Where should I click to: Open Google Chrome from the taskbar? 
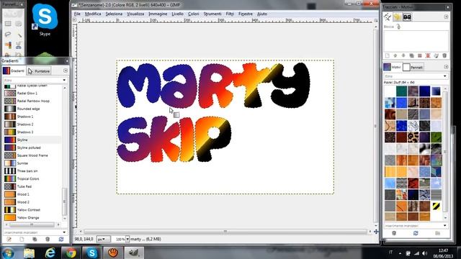71,253
